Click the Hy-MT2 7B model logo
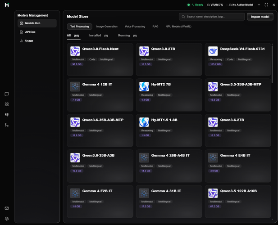The image size is (278, 225). (x=144, y=86)
